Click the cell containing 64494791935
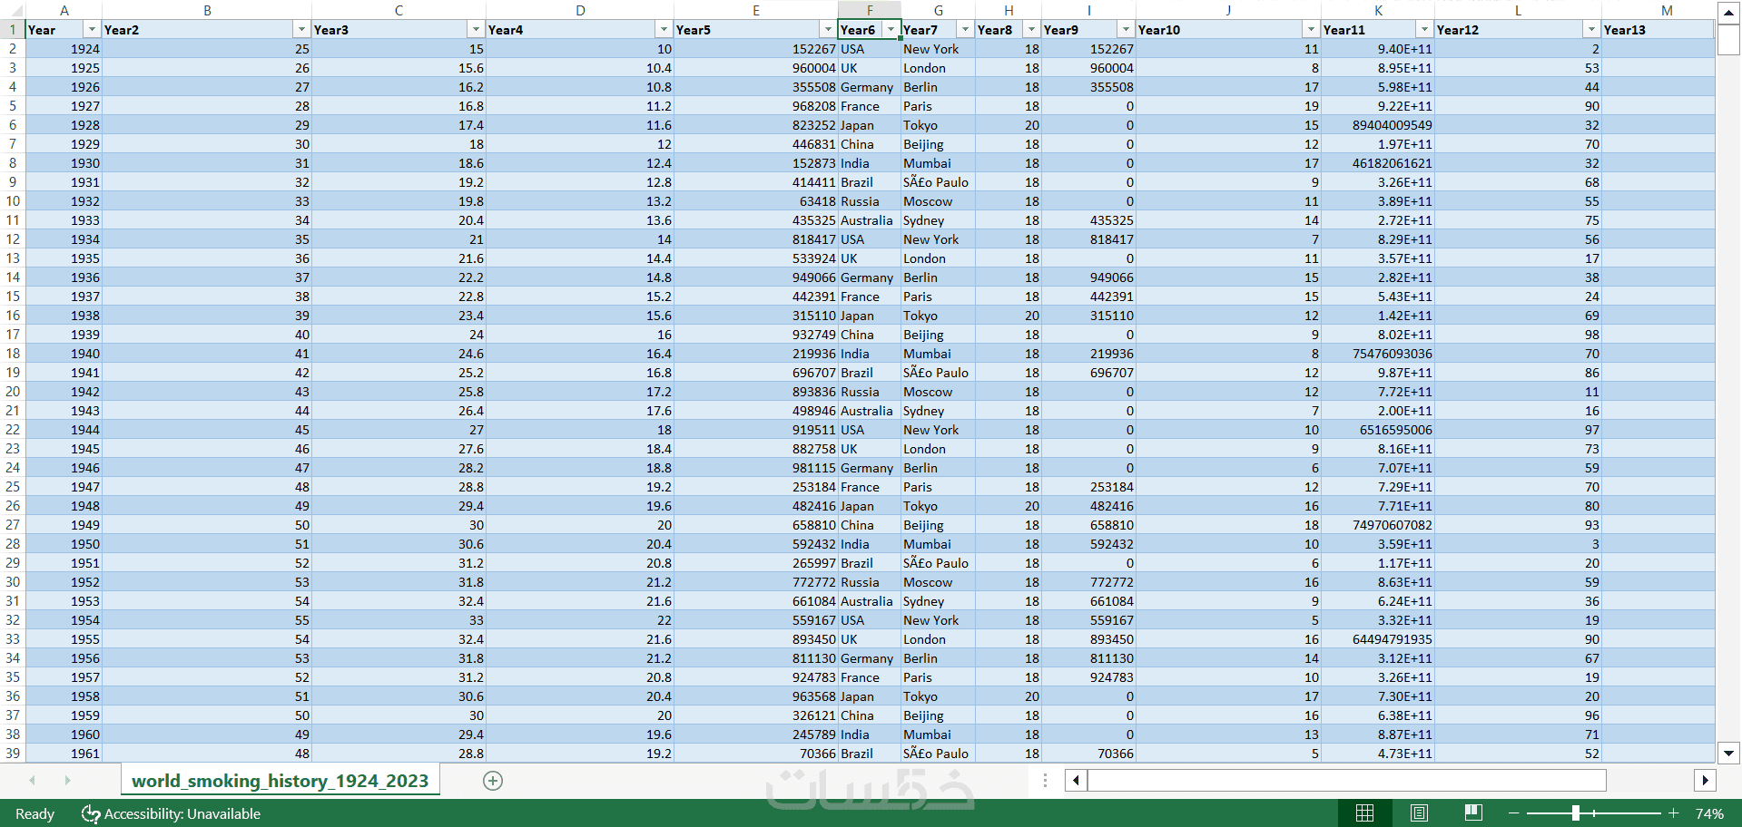 tap(1378, 639)
